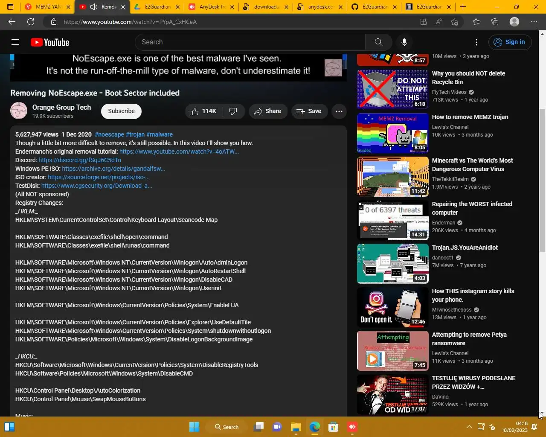Click the Sign in button
546x437 pixels.
click(510, 42)
